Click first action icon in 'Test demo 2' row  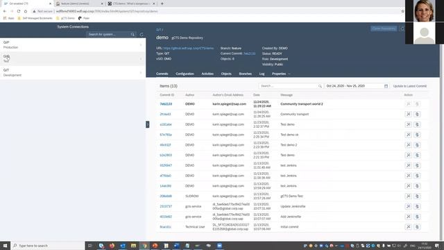(x=409, y=145)
